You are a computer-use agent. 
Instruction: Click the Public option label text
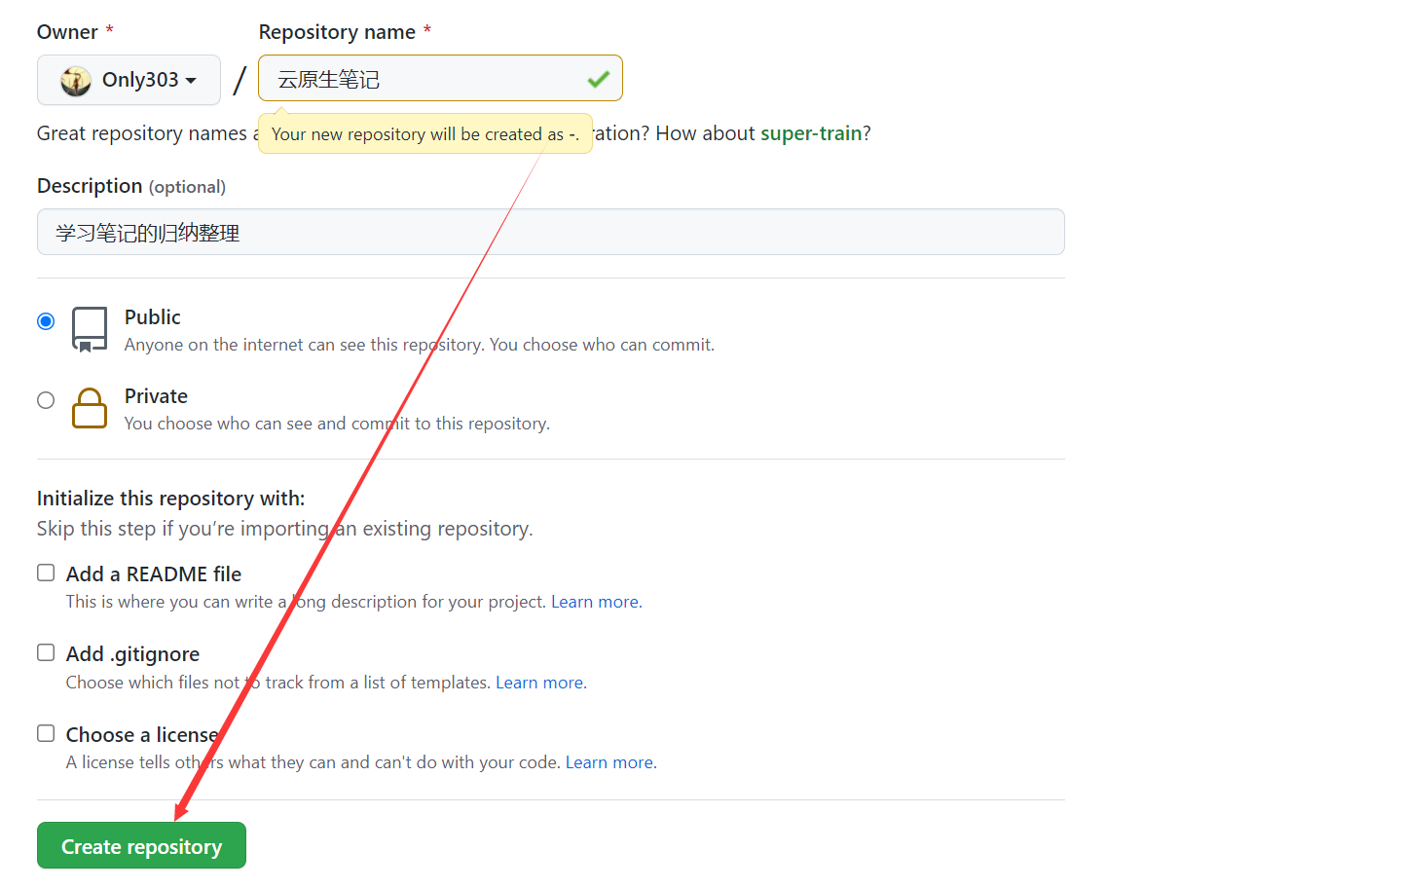153,317
